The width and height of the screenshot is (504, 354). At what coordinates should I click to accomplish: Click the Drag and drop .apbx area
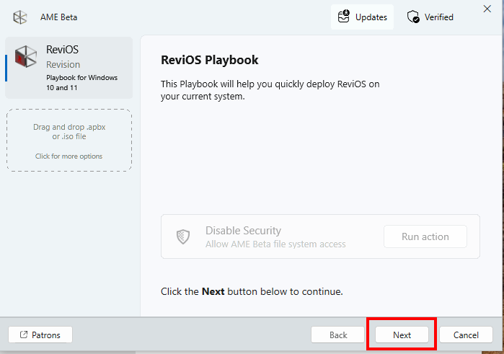(x=69, y=140)
